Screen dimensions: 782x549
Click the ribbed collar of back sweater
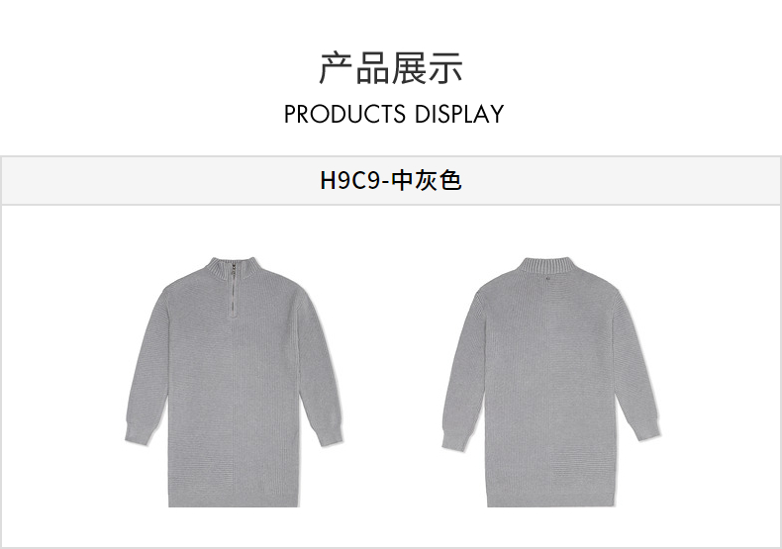point(547,265)
